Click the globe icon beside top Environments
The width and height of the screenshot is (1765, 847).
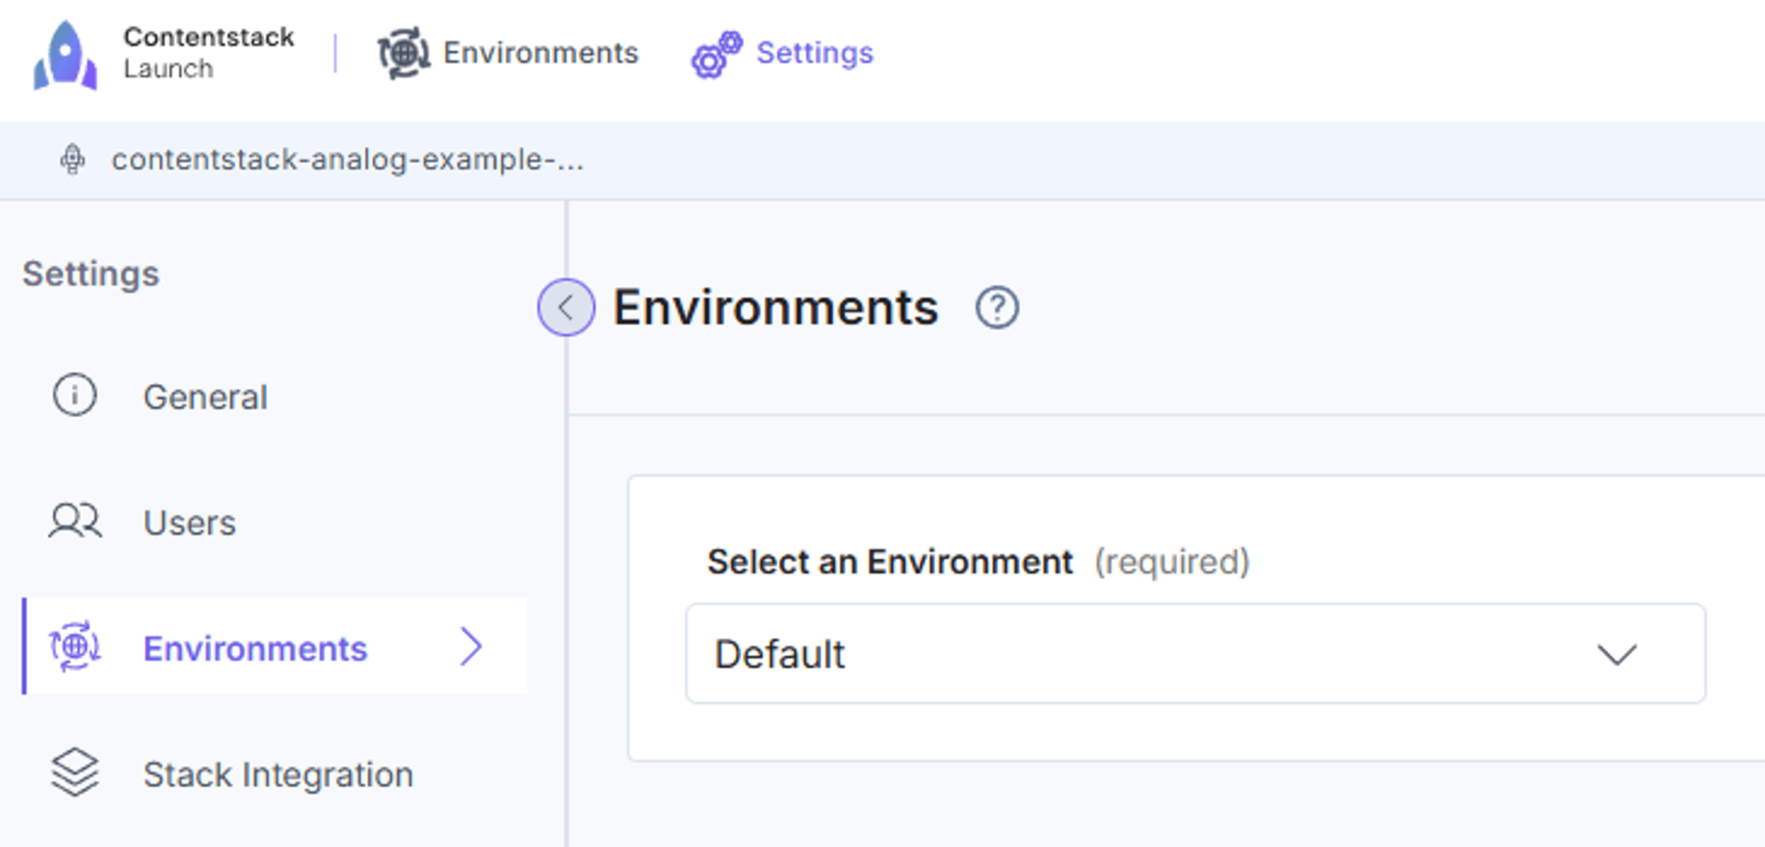pos(404,53)
